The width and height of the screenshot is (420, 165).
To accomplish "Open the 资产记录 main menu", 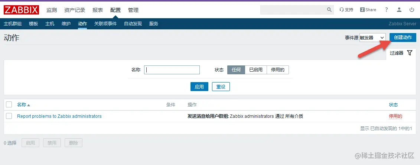I will (75, 10).
